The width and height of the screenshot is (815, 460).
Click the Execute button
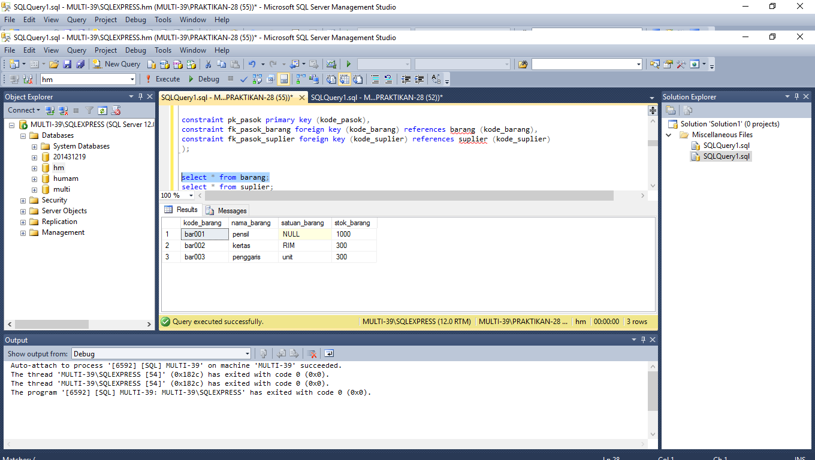pos(162,78)
